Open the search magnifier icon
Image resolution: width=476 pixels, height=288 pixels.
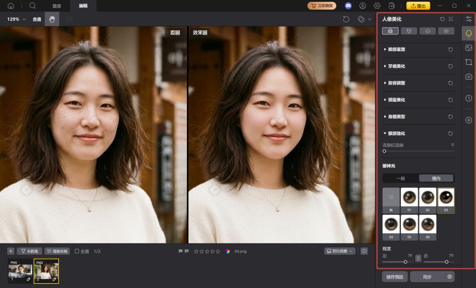tap(33, 6)
